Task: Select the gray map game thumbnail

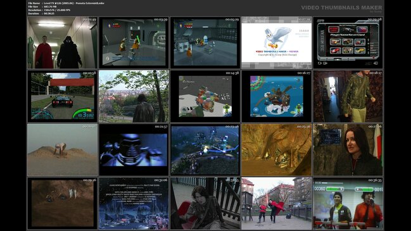Action: click(x=205, y=96)
